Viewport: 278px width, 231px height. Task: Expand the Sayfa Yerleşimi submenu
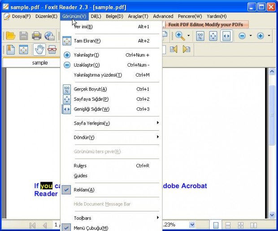click(x=111, y=123)
